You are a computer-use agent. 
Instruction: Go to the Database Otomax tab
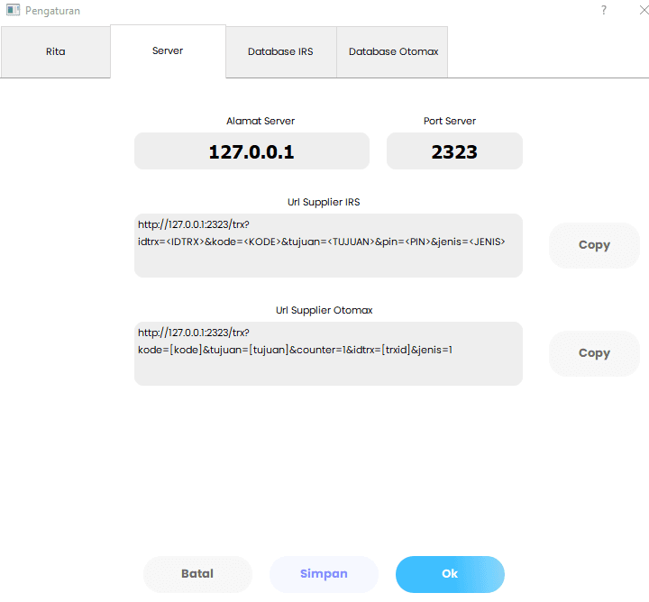[x=393, y=51]
